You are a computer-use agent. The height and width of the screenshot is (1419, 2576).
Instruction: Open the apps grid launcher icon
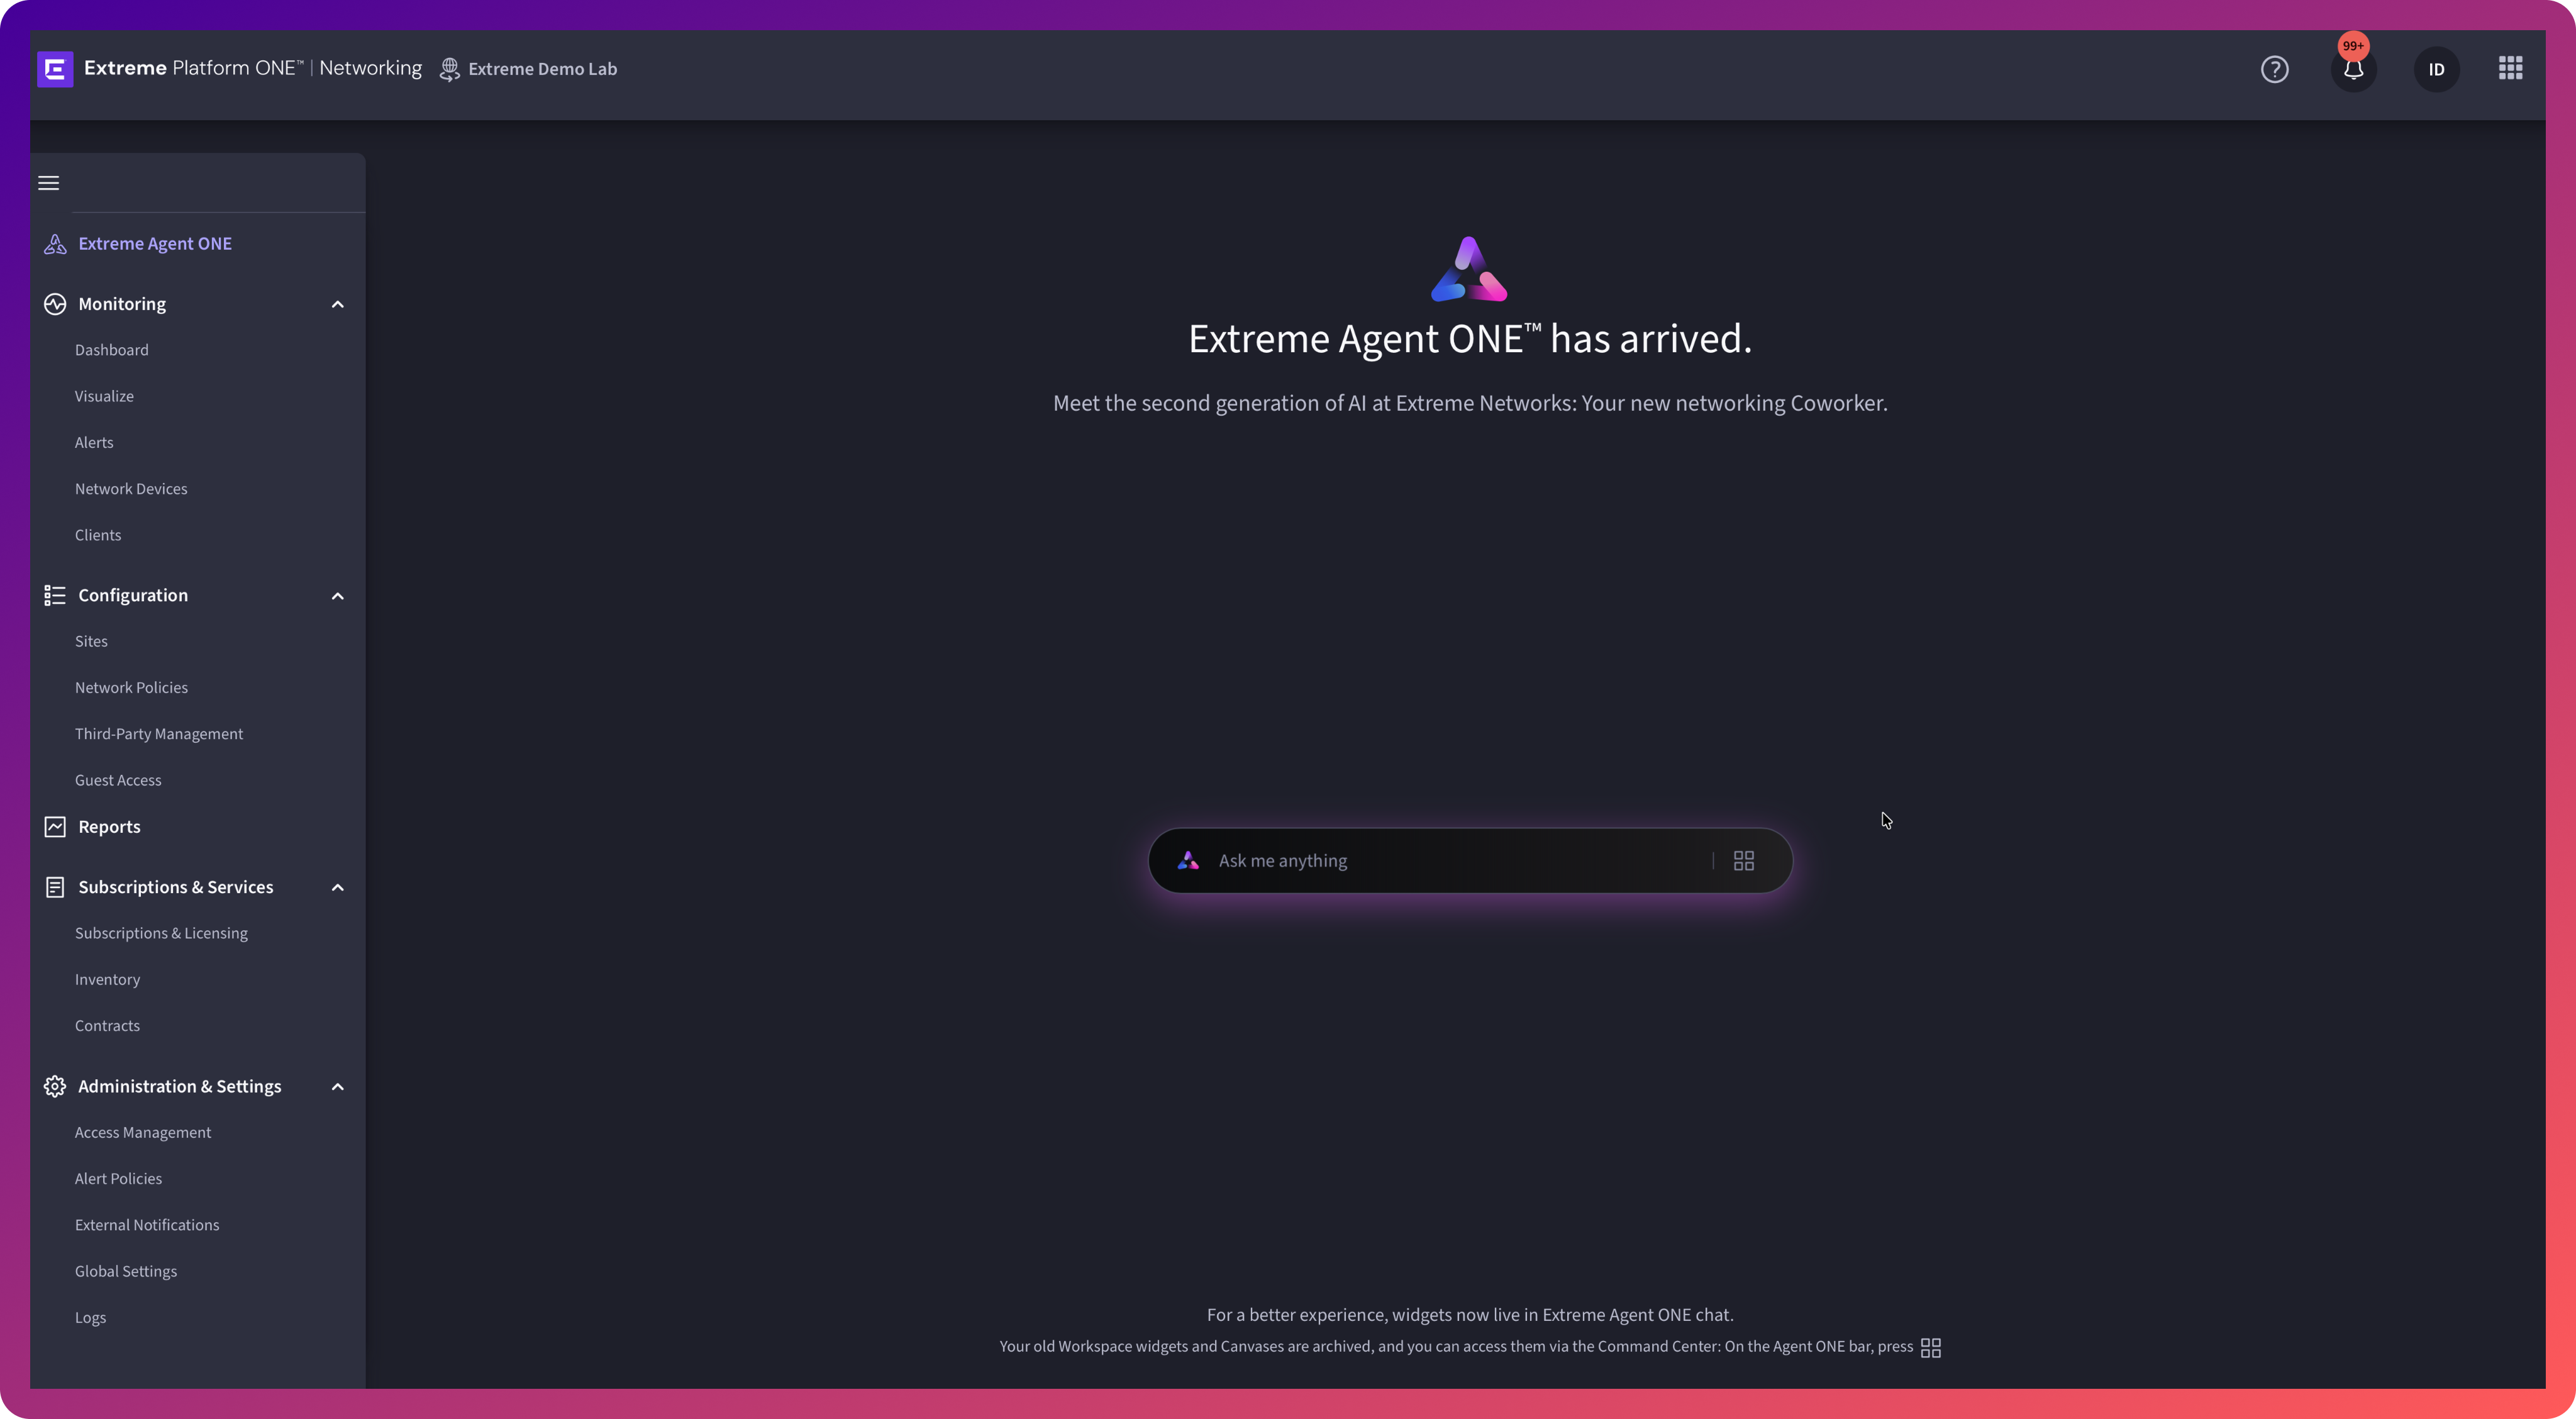(x=2510, y=68)
